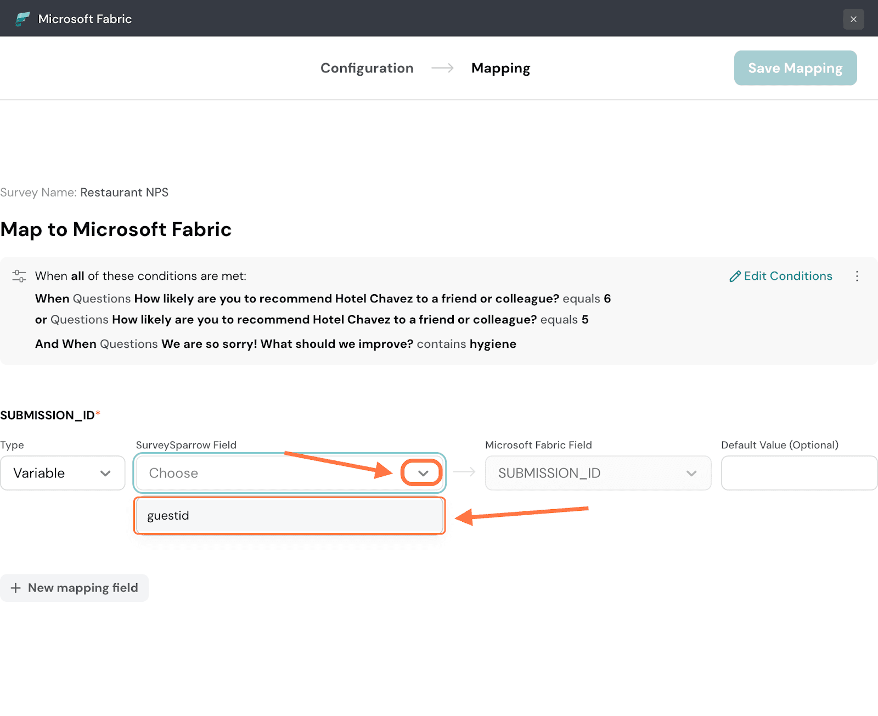Toggle the SurveySparrow Field chevron arrow

click(x=423, y=473)
